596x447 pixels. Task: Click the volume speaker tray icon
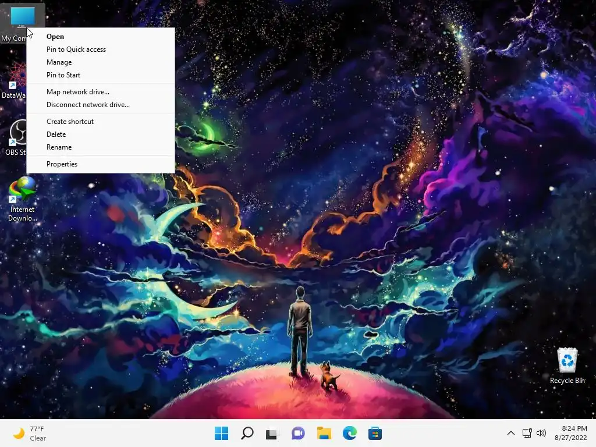click(541, 433)
